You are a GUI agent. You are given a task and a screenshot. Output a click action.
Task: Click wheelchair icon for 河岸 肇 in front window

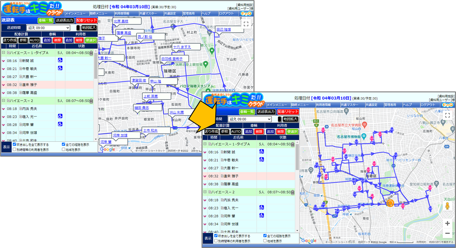point(262,215)
